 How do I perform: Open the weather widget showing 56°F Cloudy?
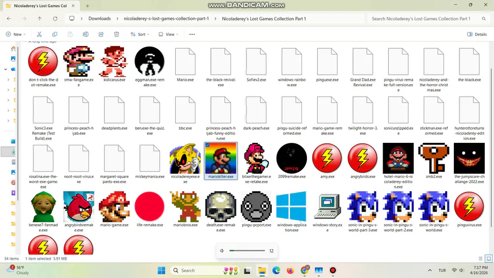(x=18, y=270)
